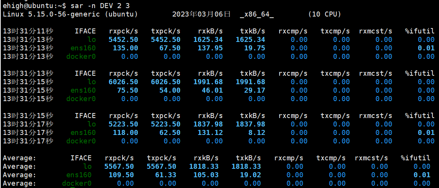Click the value 105.03

point(206,175)
